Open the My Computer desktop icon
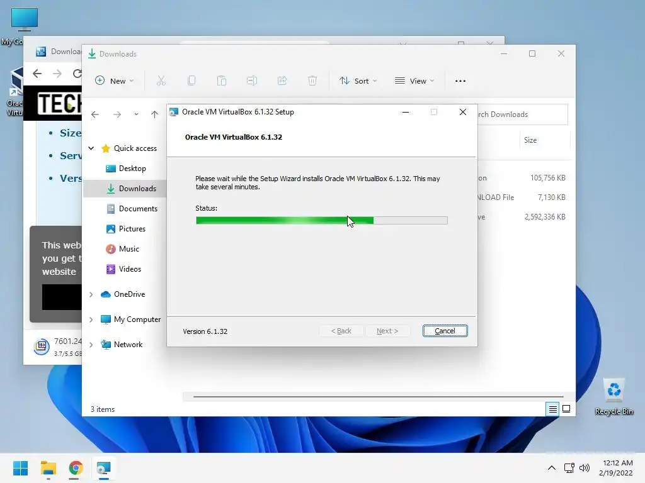Image resolution: width=645 pixels, height=483 pixels. 24,26
